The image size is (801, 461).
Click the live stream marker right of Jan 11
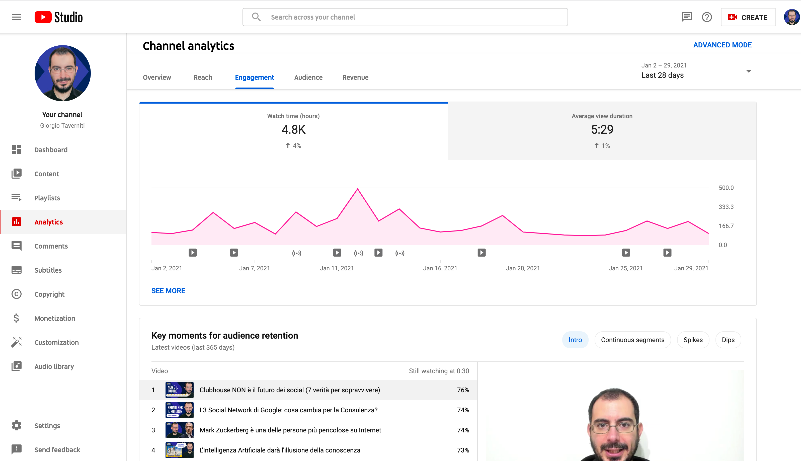coord(358,253)
